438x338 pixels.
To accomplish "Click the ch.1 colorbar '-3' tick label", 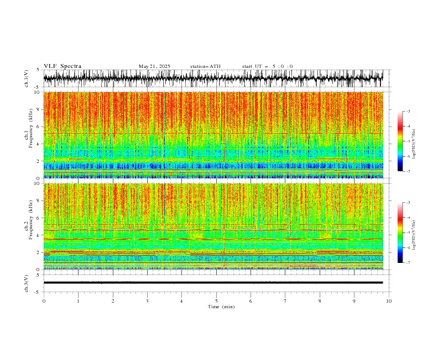I will (408, 111).
